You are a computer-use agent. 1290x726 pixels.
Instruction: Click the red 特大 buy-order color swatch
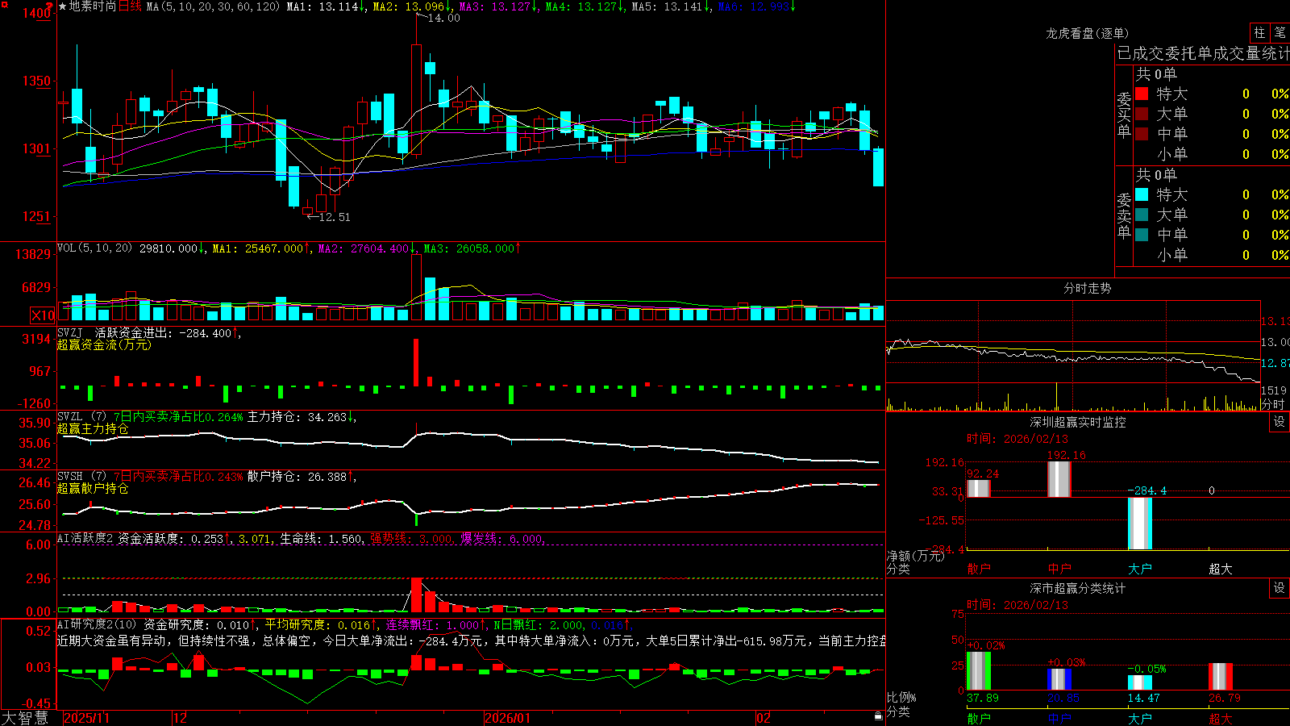click(1142, 94)
